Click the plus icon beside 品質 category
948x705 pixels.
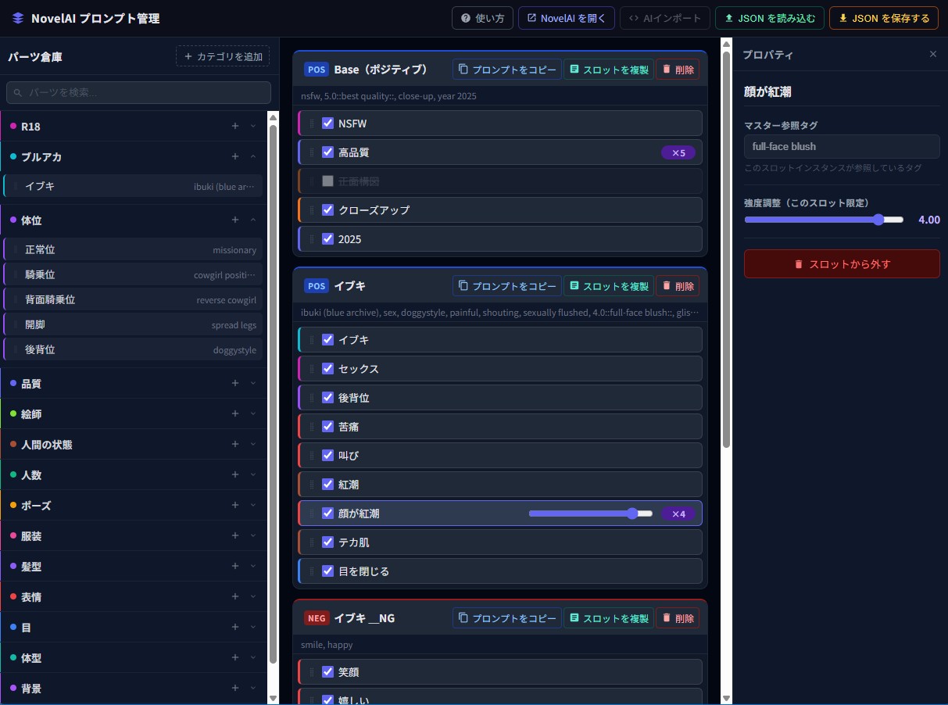(235, 383)
